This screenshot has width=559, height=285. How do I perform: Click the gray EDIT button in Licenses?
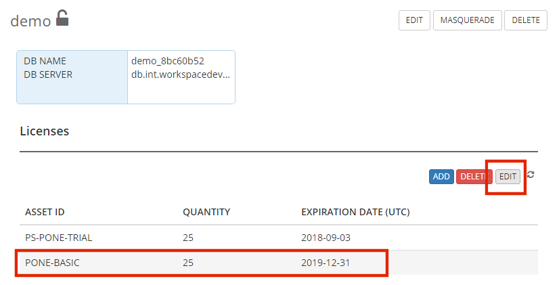click(x=508, y=177)
